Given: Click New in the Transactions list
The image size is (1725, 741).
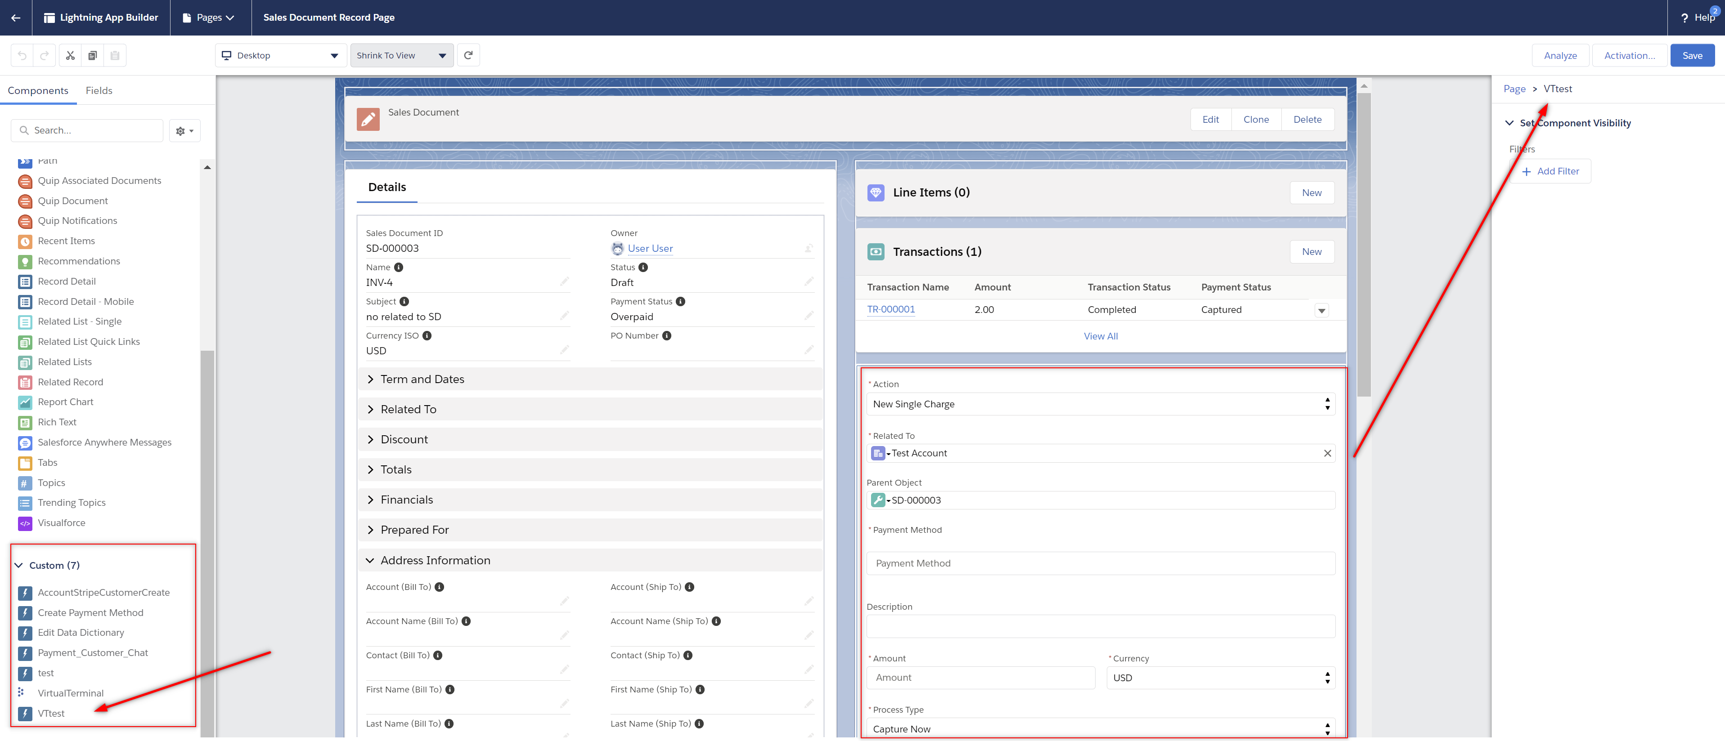Looking at the screenshot, I should pos(1311,252).
